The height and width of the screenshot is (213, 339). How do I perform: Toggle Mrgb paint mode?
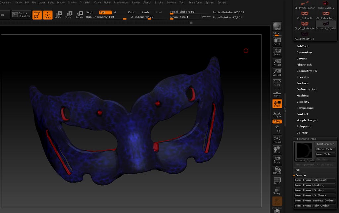pyautogui.click(x=89, y=12)
